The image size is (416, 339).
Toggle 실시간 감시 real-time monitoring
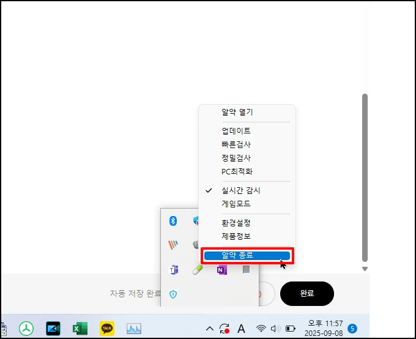(247, 190)
